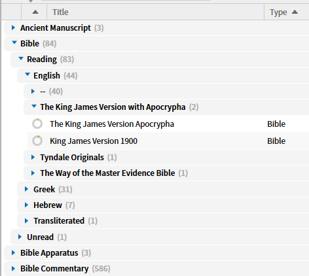The image size is (309, 276).
Task: Collapse King James Version with Apocrypha series
Action: (x=34, y=107)
